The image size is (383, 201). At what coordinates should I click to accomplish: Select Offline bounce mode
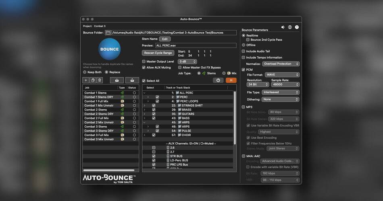(244, 45)
